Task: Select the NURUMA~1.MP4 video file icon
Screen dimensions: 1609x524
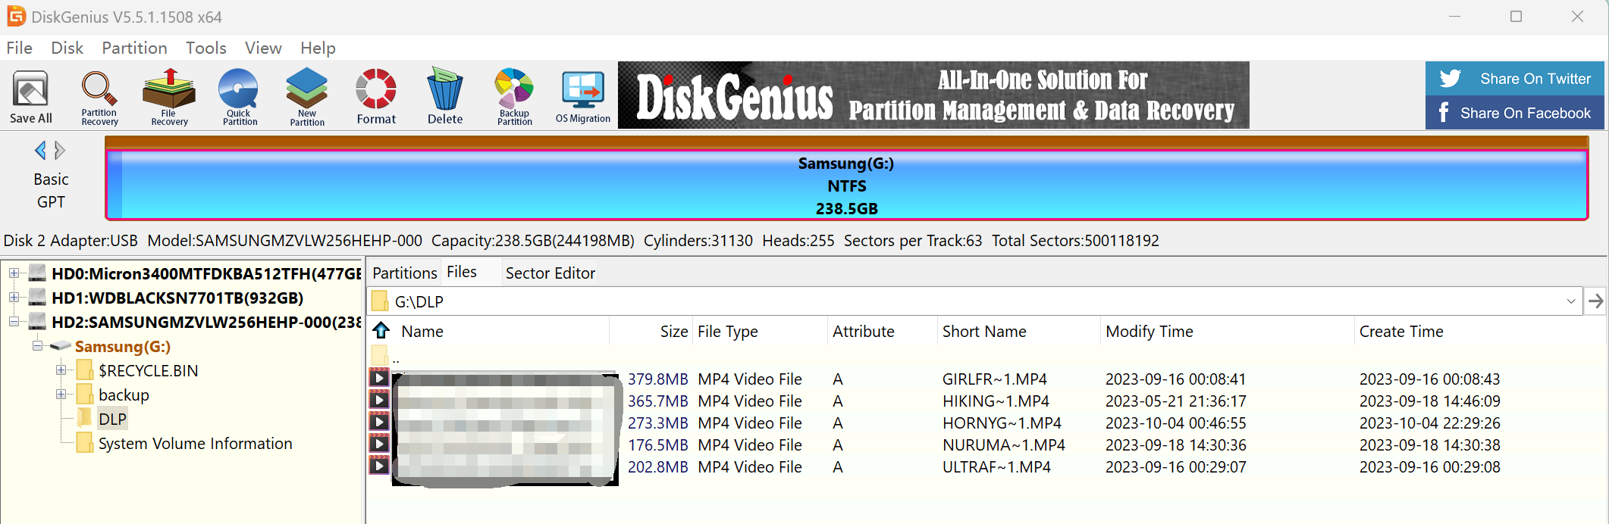Action: [x=379, y=444]
